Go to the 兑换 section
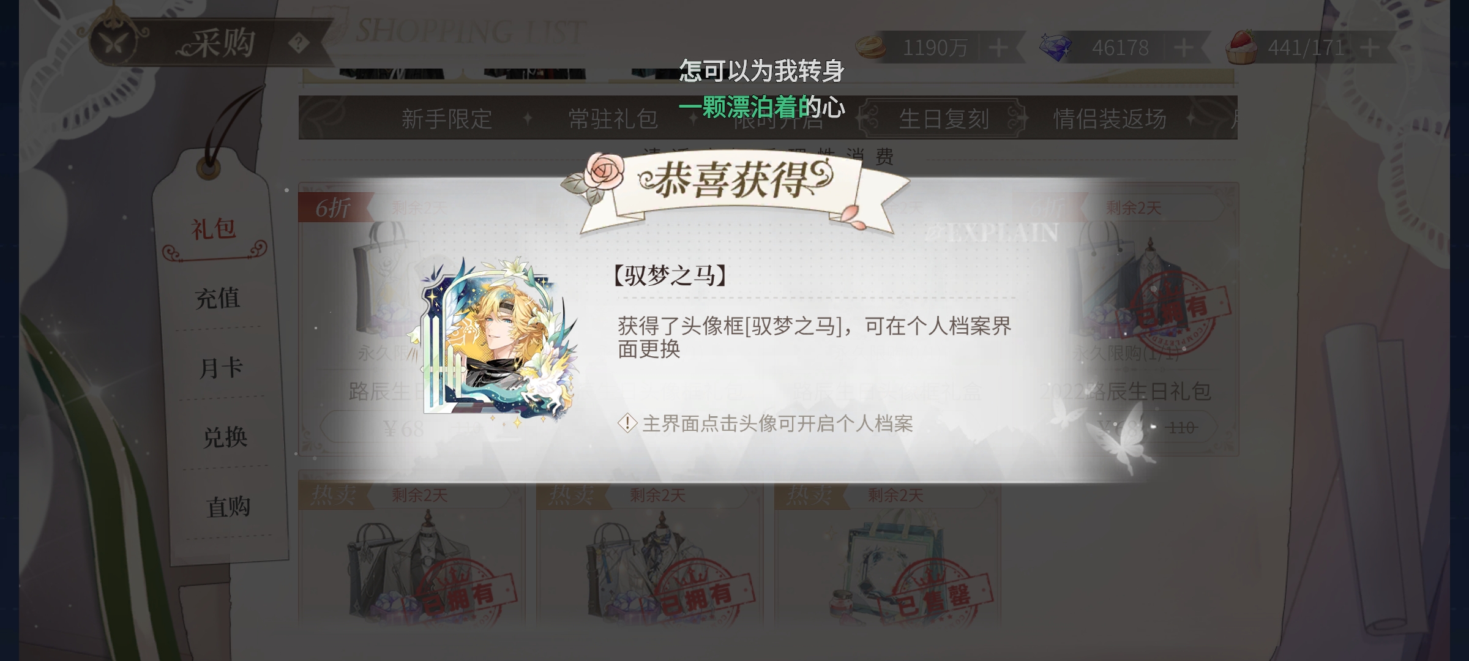 click(x=225, y=437)
